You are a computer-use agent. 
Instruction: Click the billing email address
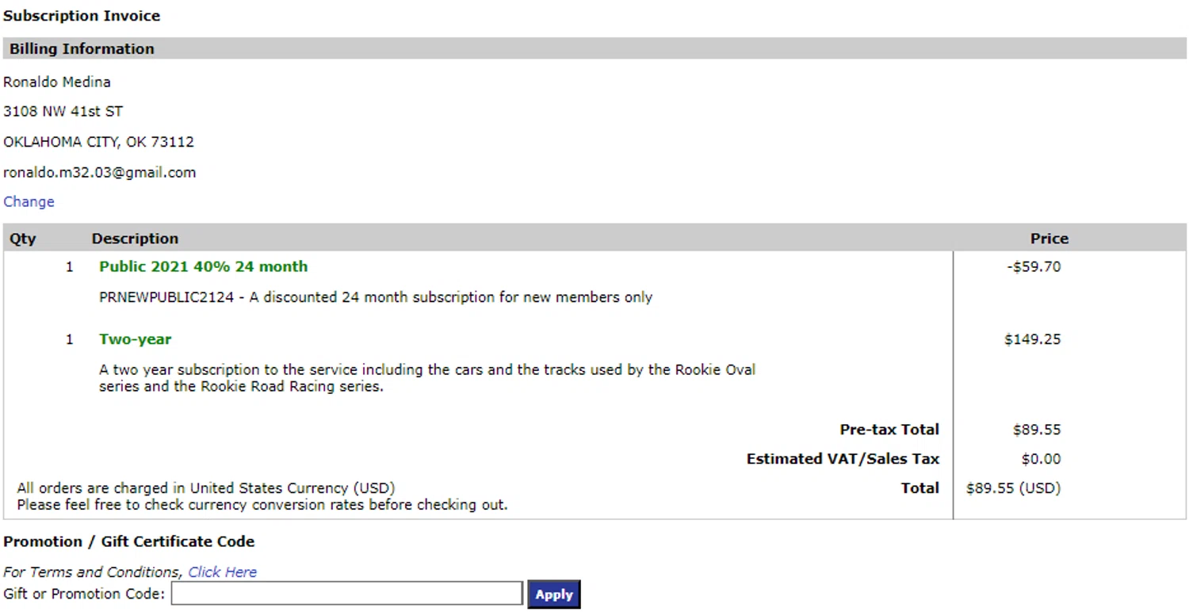[x=99, y=172]
